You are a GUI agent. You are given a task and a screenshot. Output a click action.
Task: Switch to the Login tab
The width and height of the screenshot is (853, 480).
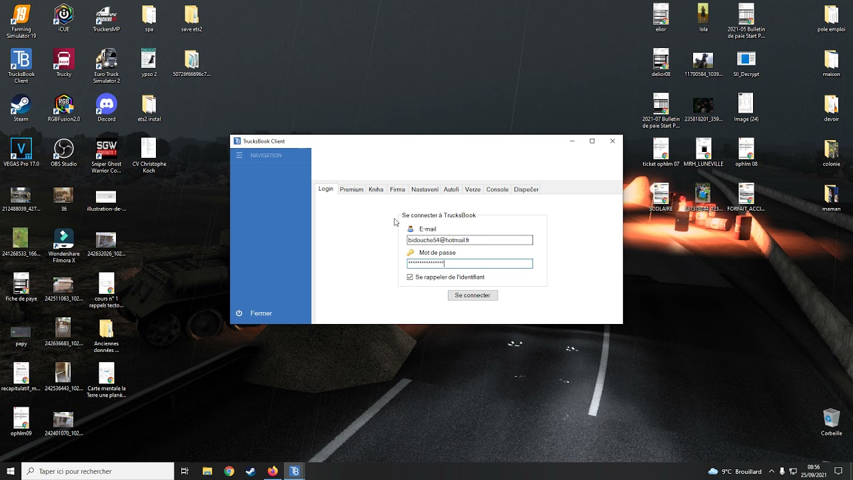(326, 189)
